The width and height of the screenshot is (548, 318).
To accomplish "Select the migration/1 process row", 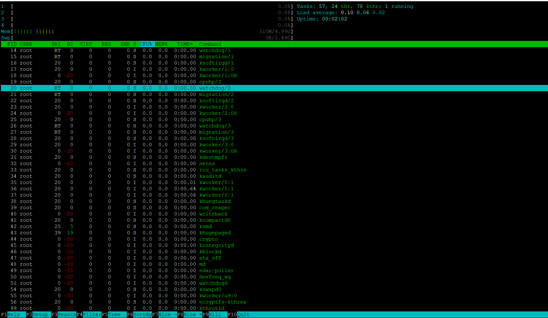I will coord(274,57).
